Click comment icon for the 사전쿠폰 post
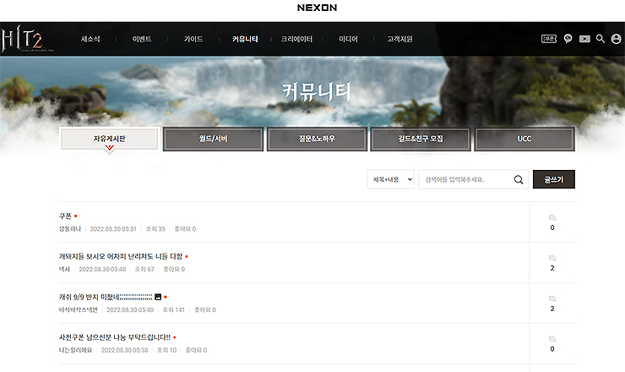The height and width of the screenshot is (372, 625). coord(552,339)
